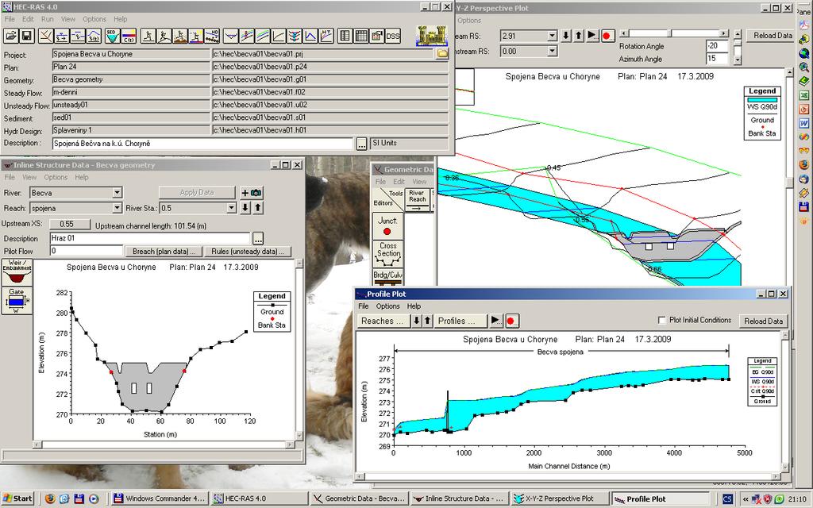Open the View menu in Inline Structure Data
The height and width of the screenshot is (508, 813).
(29, 177)
